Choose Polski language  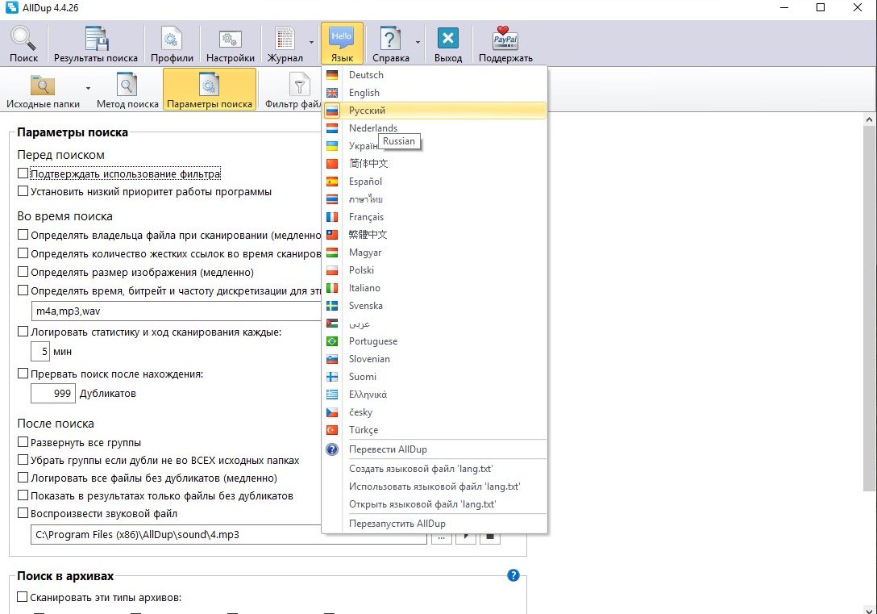(434, 270)
